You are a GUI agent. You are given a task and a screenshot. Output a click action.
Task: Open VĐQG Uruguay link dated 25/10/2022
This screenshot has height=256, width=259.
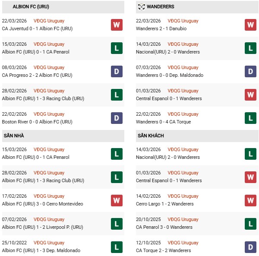point(49,243)
